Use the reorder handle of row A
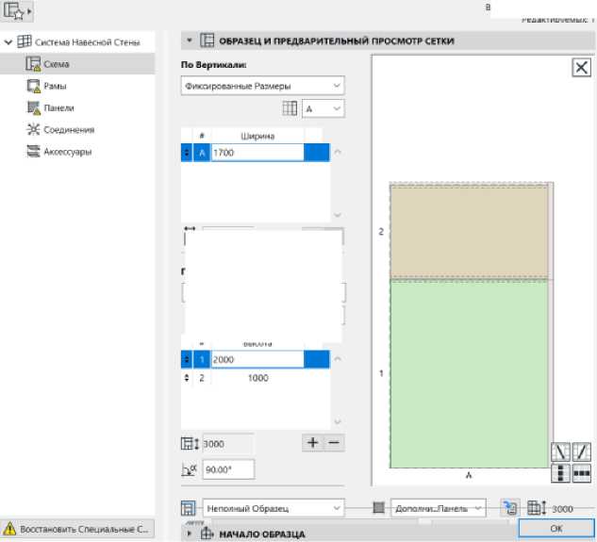Image resolution: width=597 pixels, height=542 pixels. [186, 153]
